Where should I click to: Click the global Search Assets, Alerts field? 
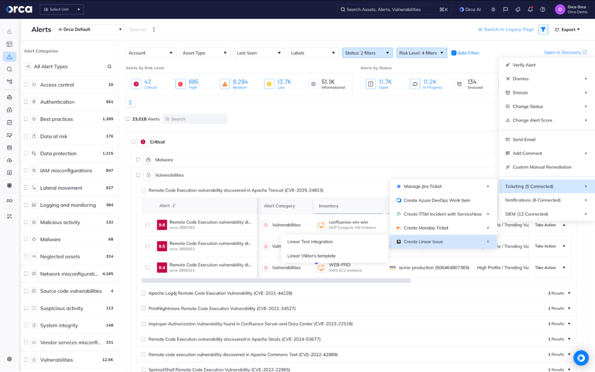[x=394, y=9]
